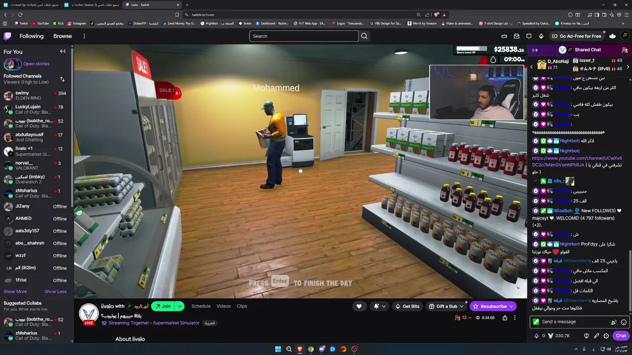Click the Get Bits button
The image size is (632, 355).
(408, 306)
